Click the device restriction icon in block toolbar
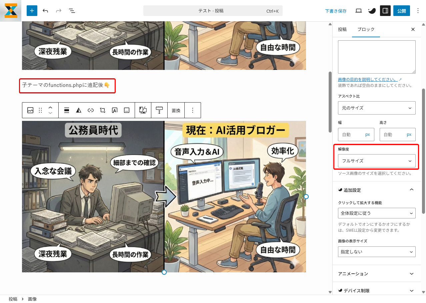The width and height of the screenshot is (426, 303). (143, 110)
